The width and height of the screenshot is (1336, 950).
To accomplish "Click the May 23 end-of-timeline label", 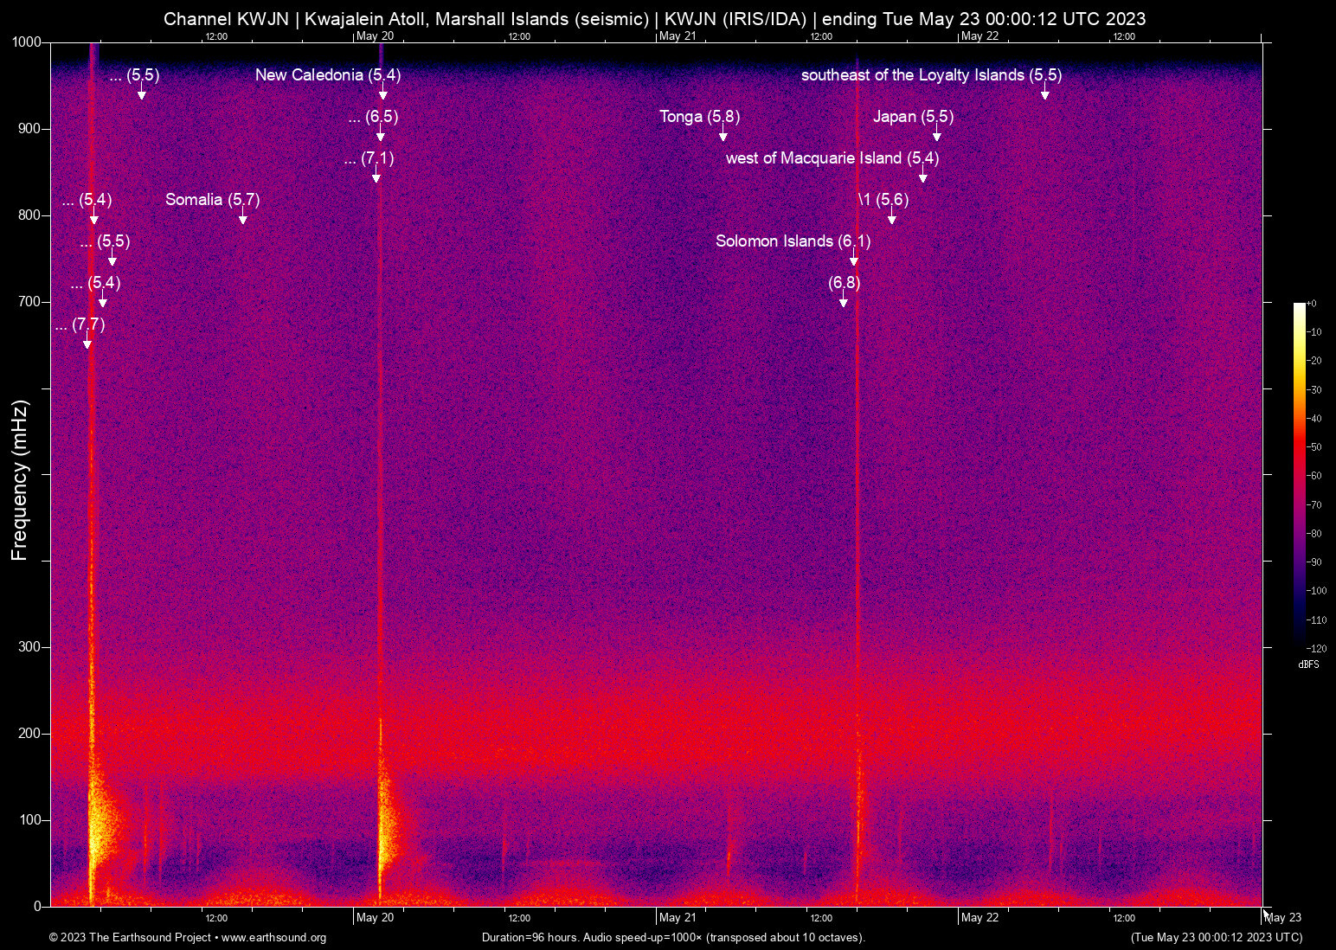I will click(1282, 917).
